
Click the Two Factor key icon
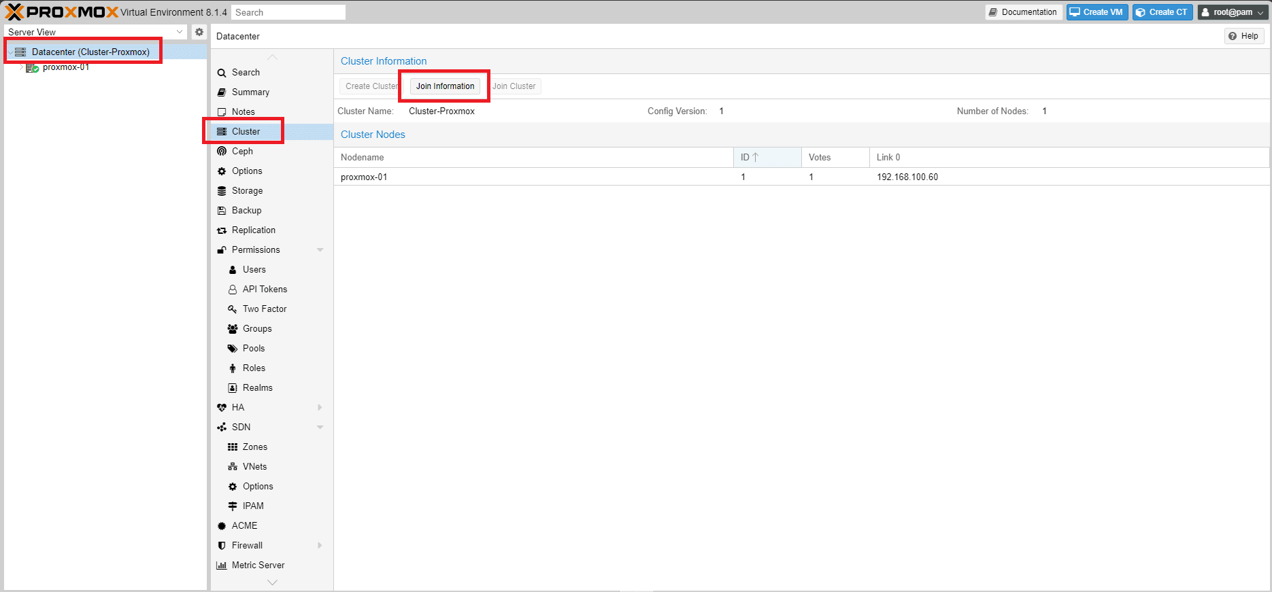tap(233, 309)
